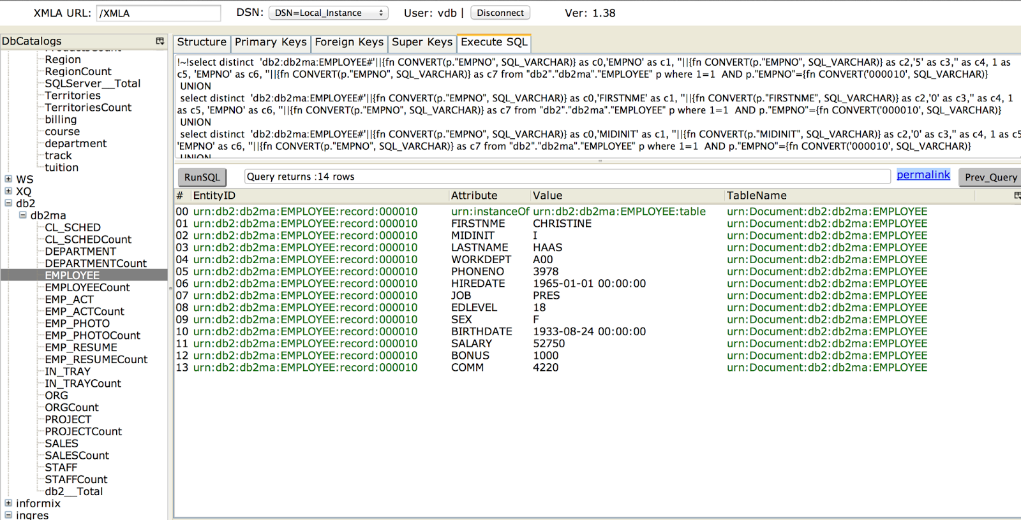Click the Value column header

click(x=548, y=196)
